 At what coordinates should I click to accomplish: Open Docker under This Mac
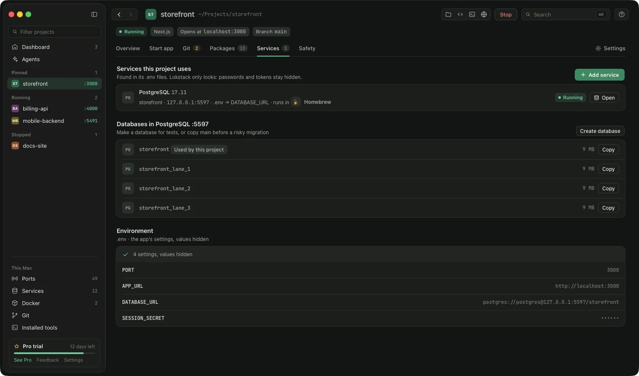(55, 303)
